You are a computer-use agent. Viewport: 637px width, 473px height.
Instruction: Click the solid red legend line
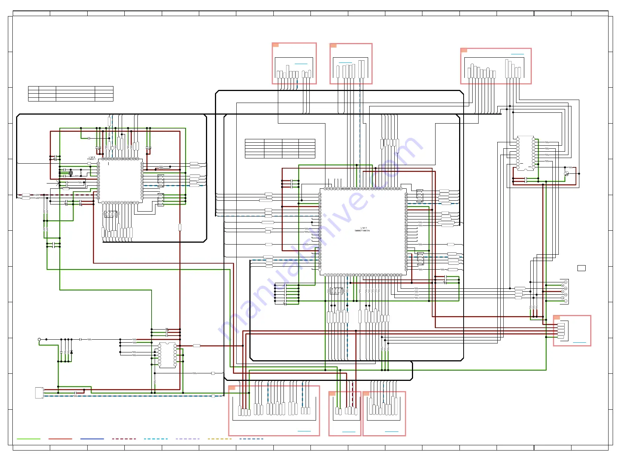coord(60,439)
